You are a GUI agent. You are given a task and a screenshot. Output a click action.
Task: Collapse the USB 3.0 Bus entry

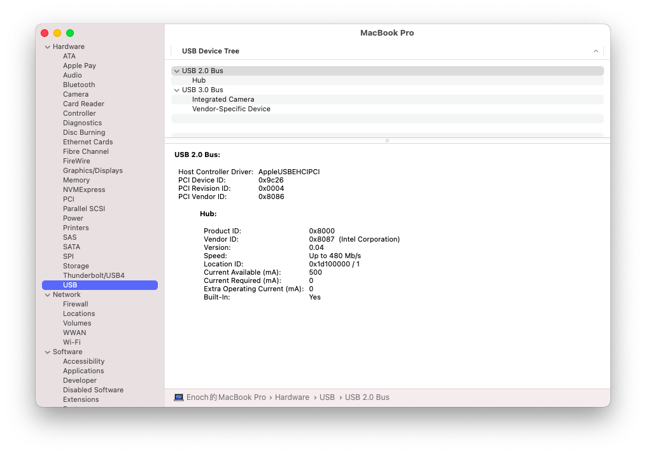pos(176,90)
